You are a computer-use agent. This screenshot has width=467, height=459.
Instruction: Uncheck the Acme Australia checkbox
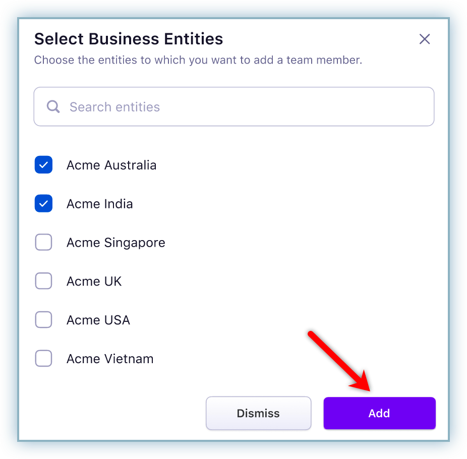(43, 165)
